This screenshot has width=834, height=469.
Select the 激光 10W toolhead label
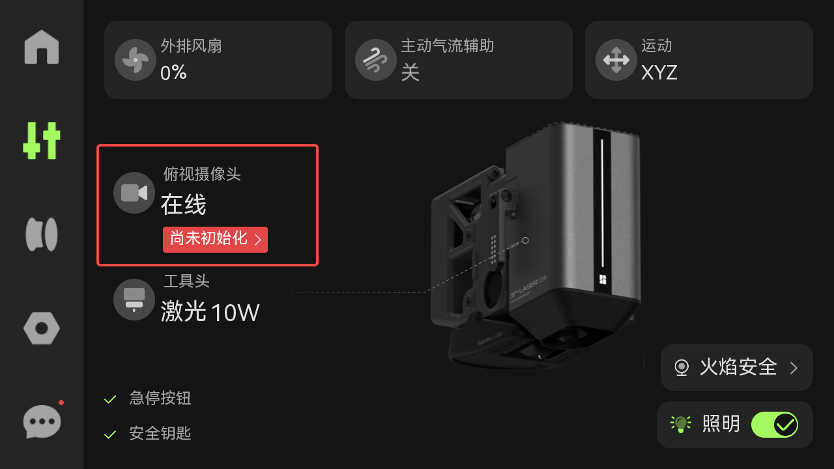point(210,313)
